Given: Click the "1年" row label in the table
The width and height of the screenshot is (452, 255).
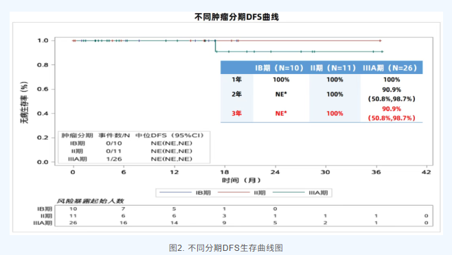Looking at the screenshot, I should pos(237,80).
